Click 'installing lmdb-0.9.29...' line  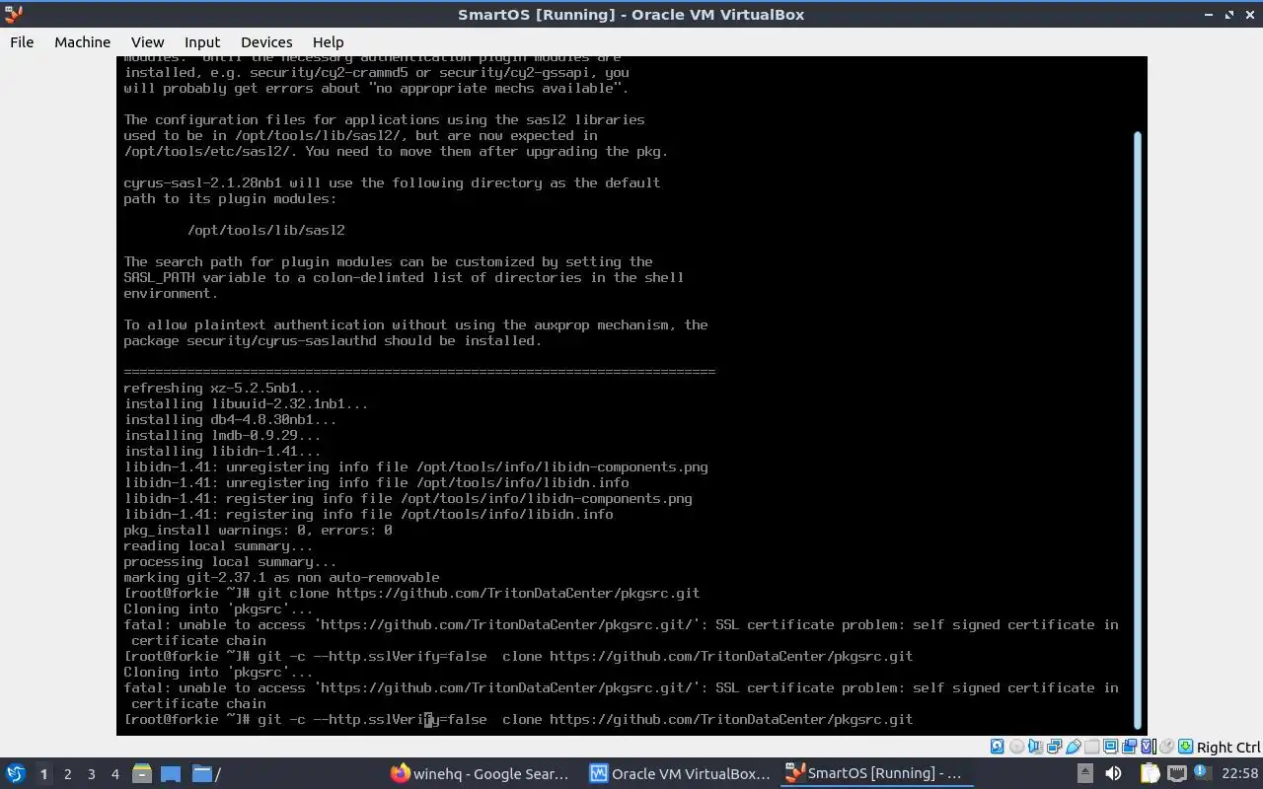222,435
